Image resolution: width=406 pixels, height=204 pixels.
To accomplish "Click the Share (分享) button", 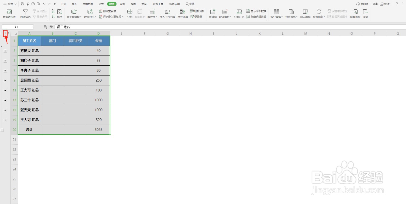I will coord(375,4).
